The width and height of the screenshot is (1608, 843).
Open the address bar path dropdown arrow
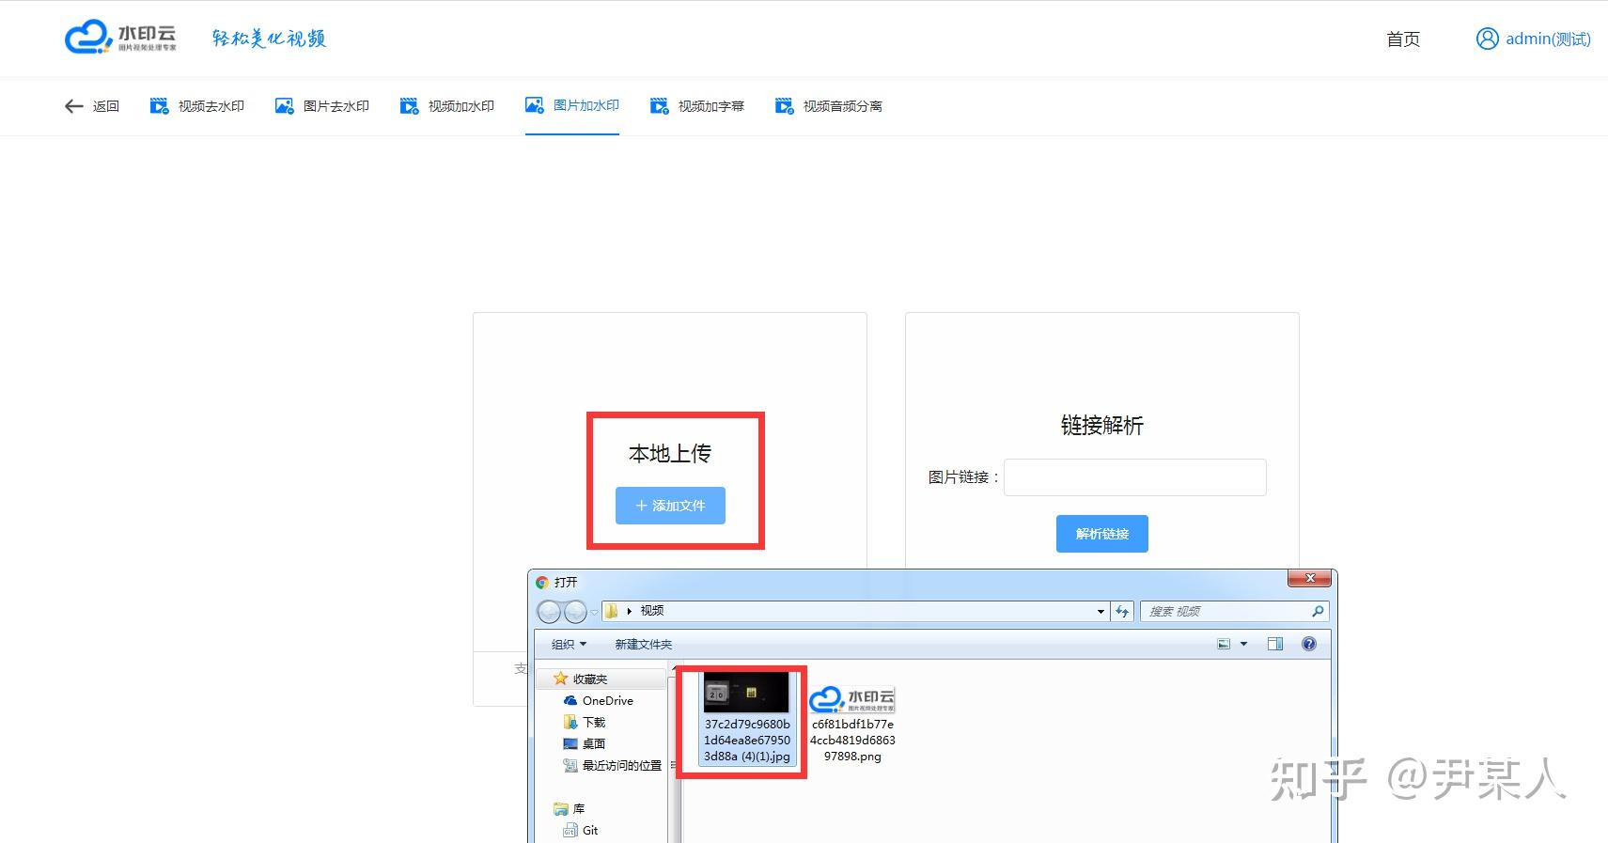click(x=1101, y=611)
